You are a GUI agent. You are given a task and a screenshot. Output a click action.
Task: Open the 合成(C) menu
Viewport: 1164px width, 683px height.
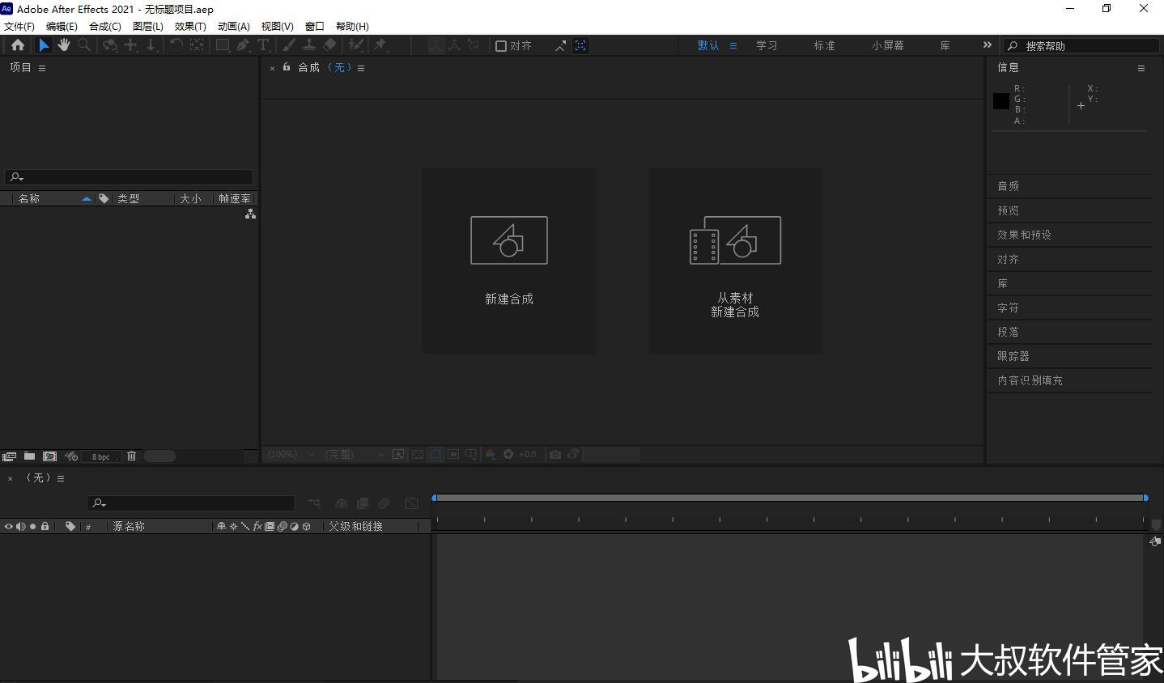[x=105, y=26]
